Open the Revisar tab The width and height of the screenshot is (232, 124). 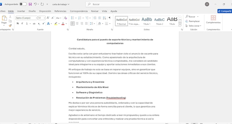[95, 11]
